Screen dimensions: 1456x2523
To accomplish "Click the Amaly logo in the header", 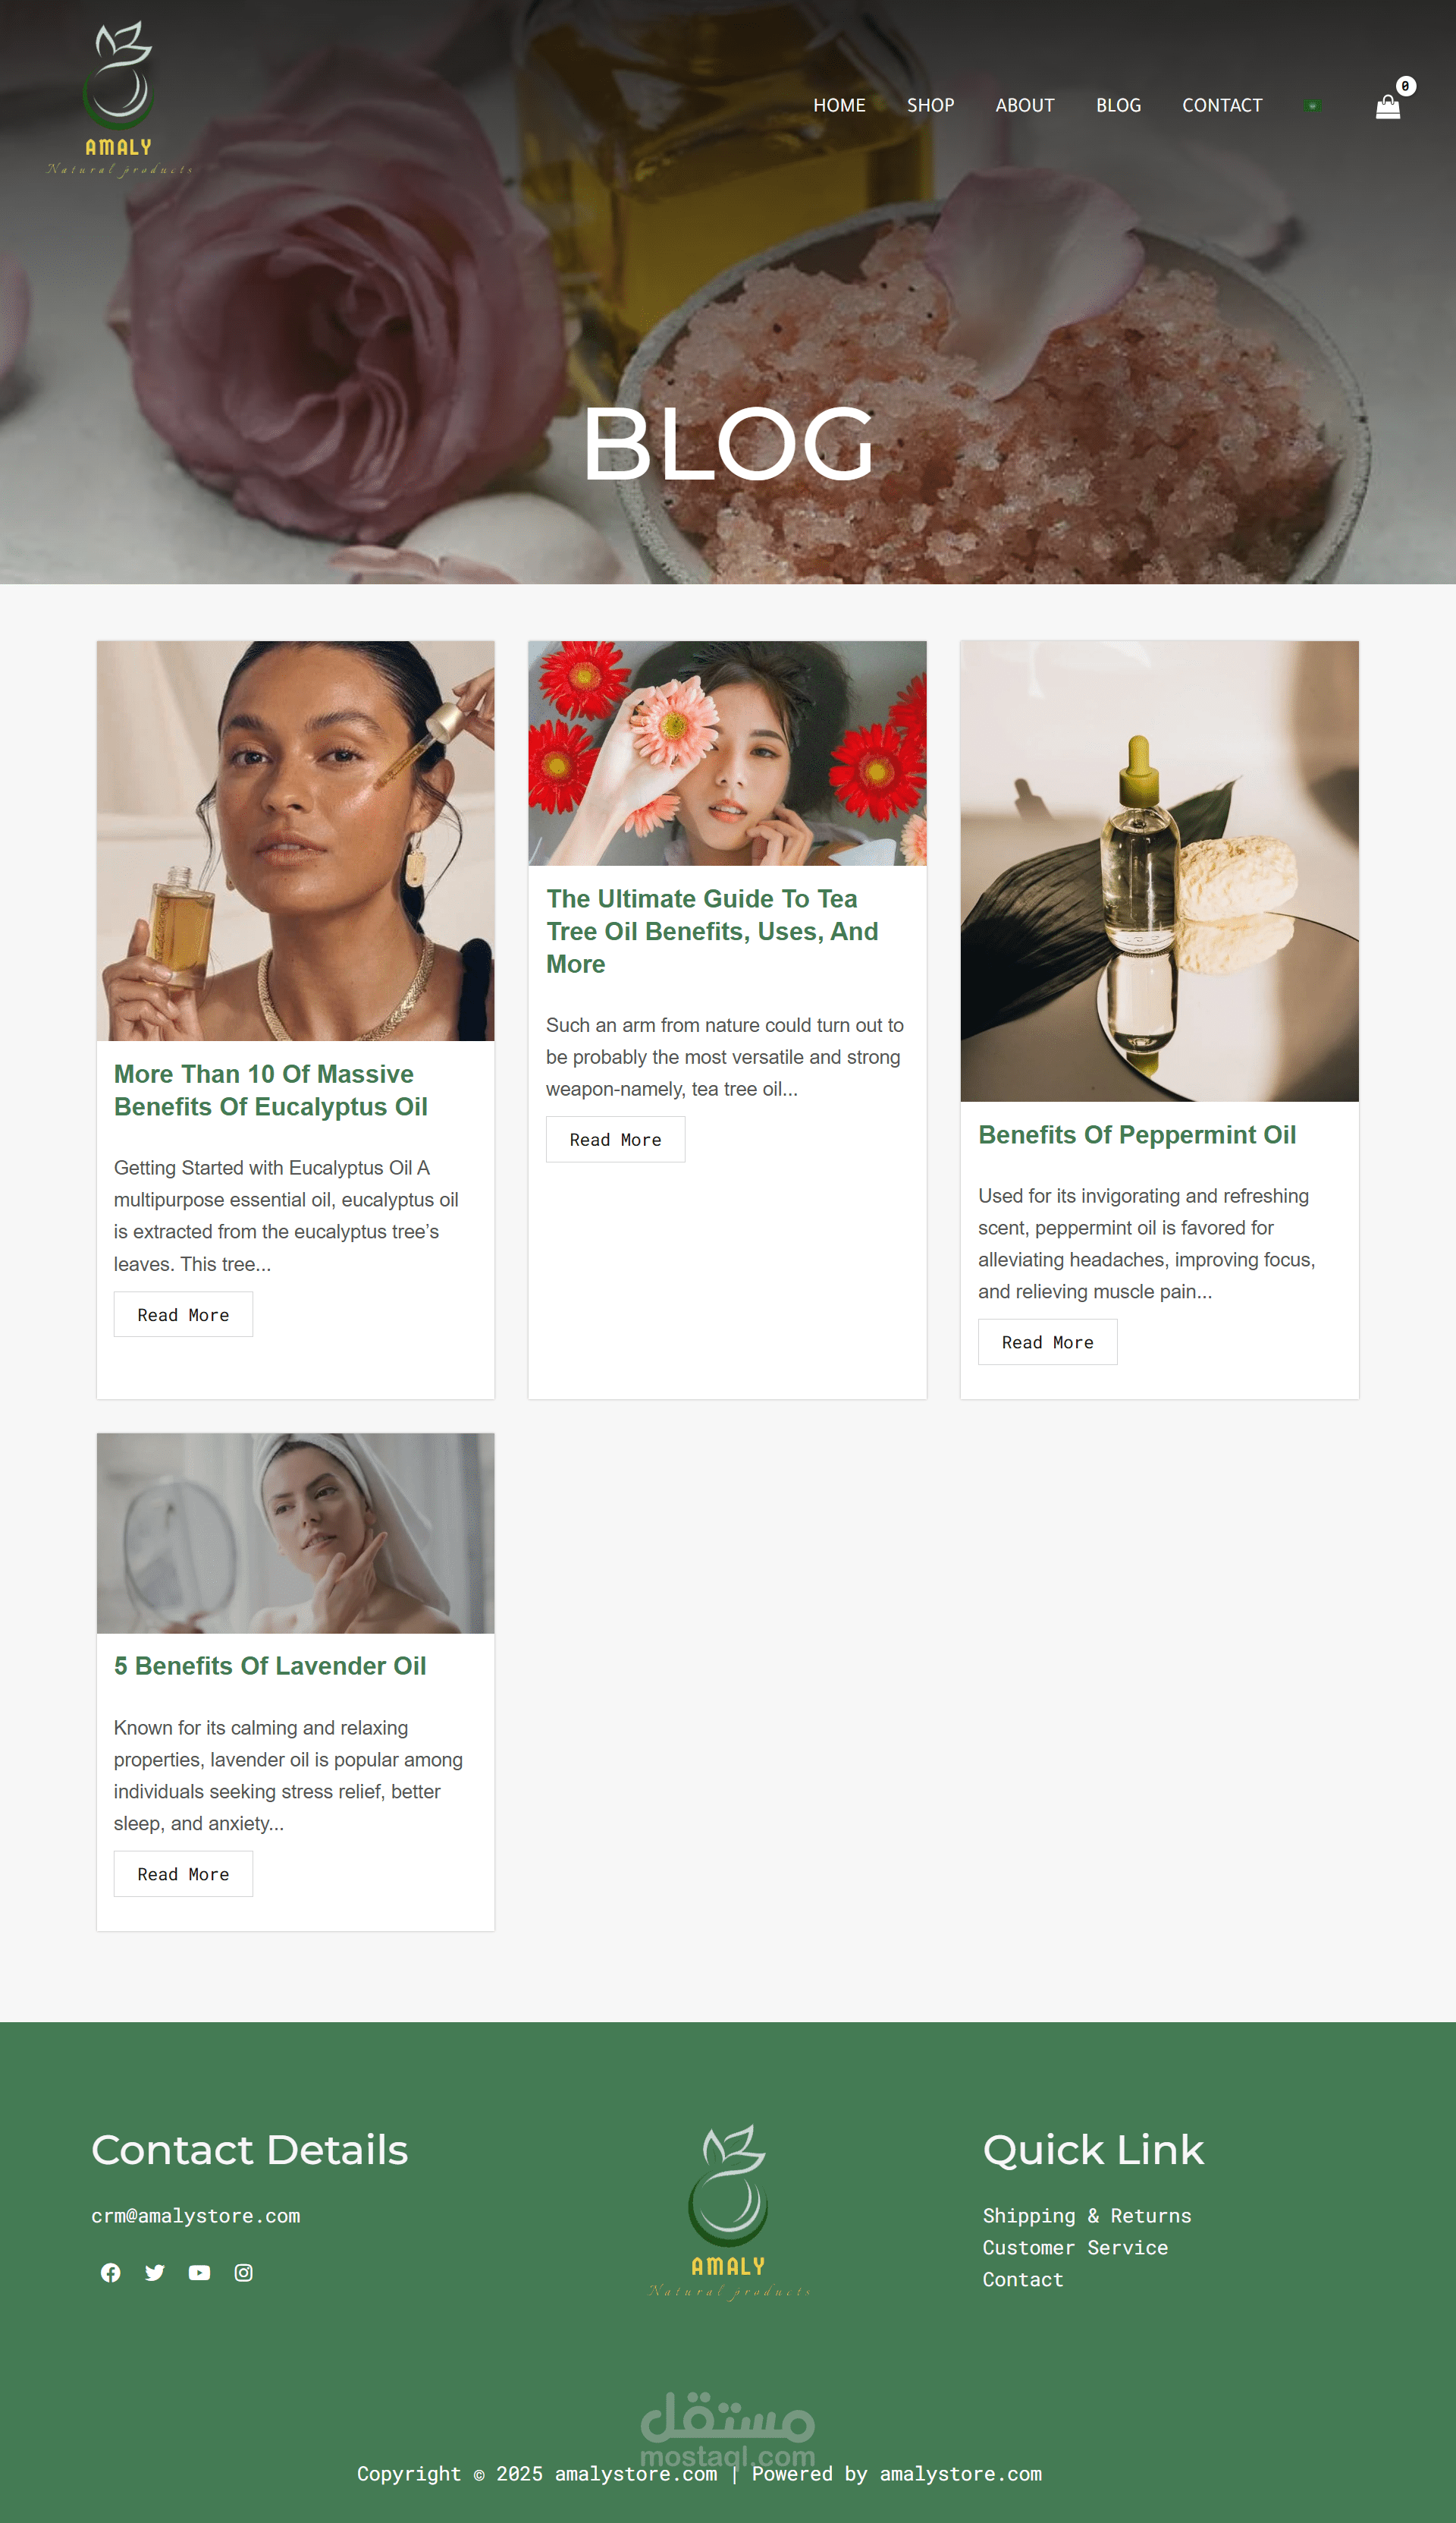I will (119, 99).
